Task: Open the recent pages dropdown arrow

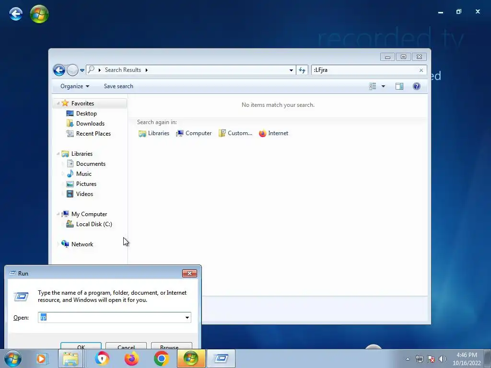Action: coord(82,70)
